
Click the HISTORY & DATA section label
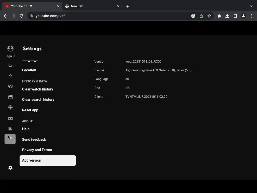click(34, 81)
